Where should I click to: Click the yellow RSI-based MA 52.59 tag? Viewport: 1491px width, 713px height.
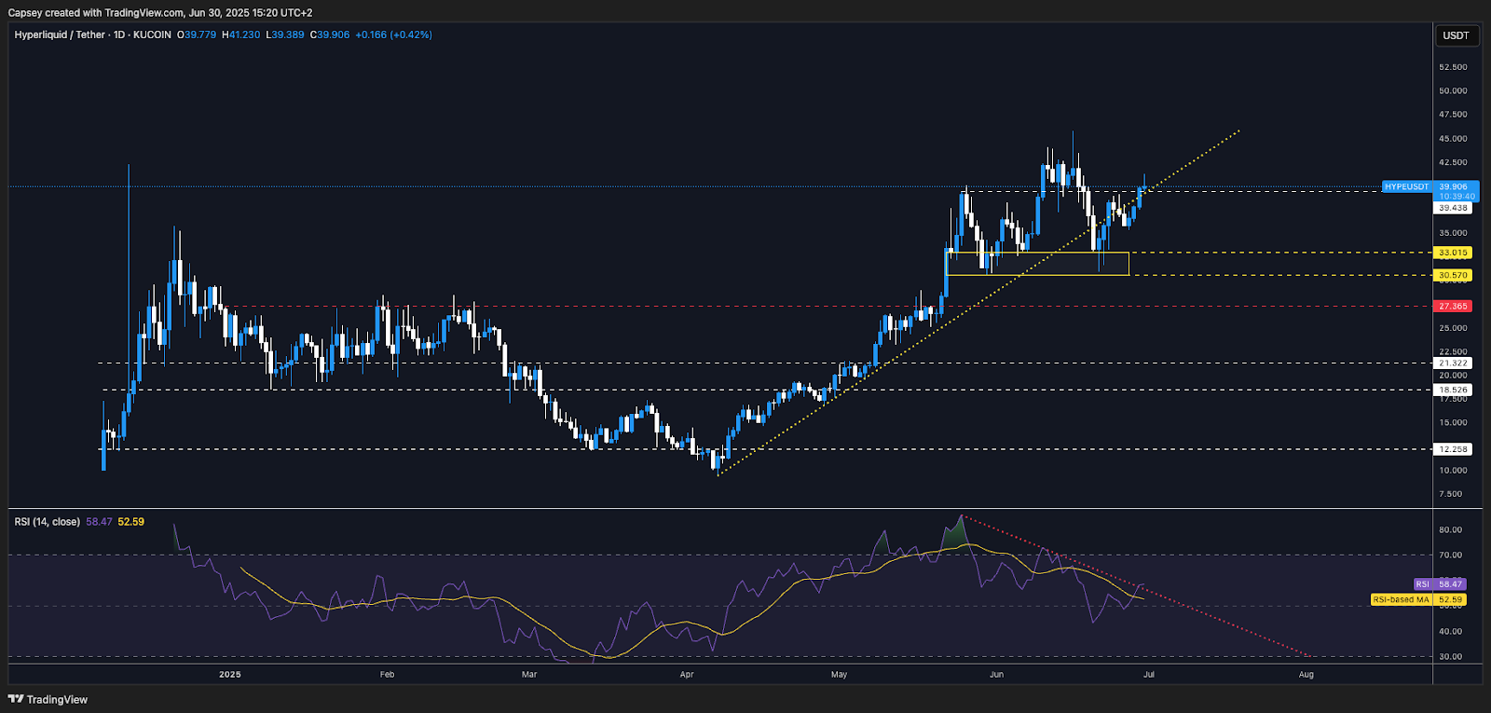tap(1418, 599)
